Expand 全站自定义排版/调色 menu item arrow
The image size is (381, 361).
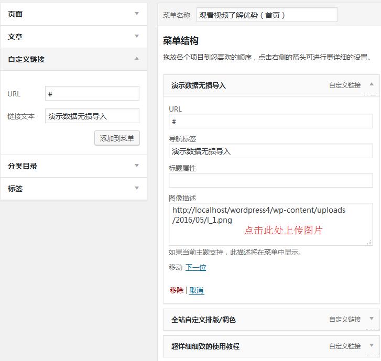point(372,319)
